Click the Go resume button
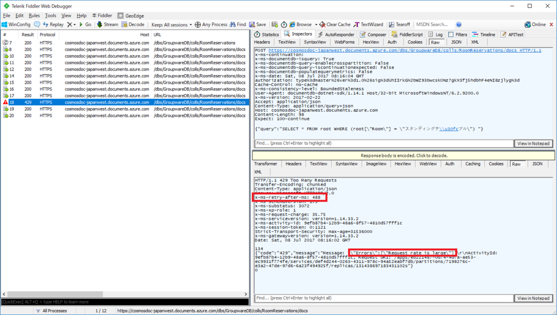557x315 pixels. point(85,24)
